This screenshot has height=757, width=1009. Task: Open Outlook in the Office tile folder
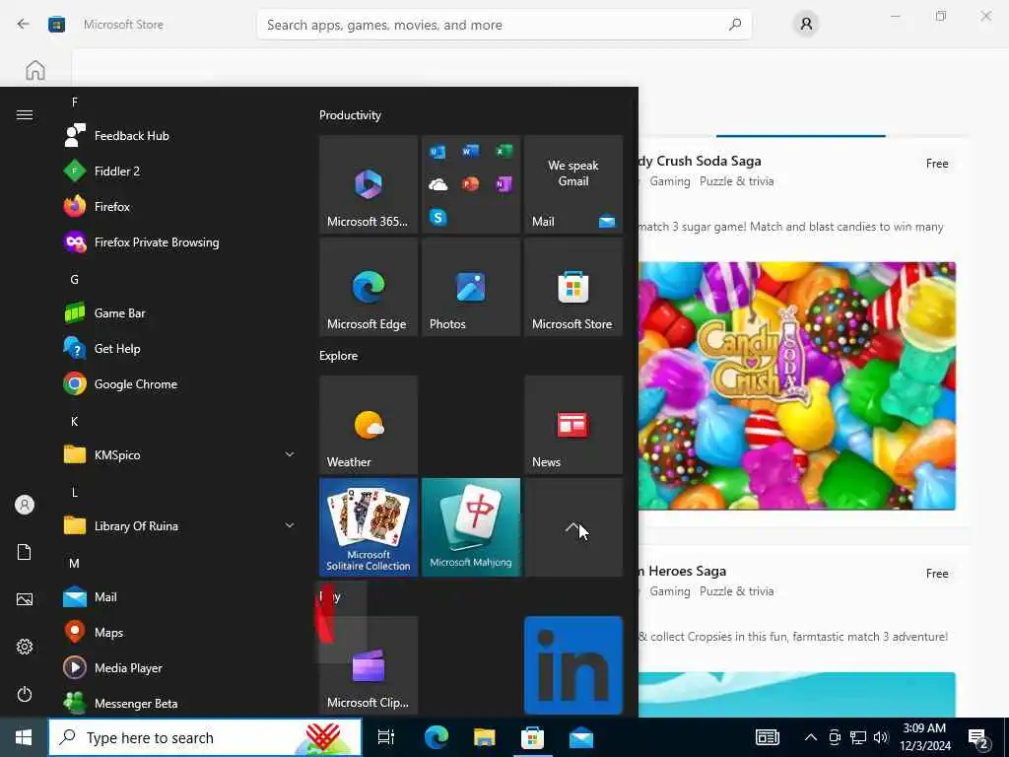pyautogui.click(x=437, y=152)
